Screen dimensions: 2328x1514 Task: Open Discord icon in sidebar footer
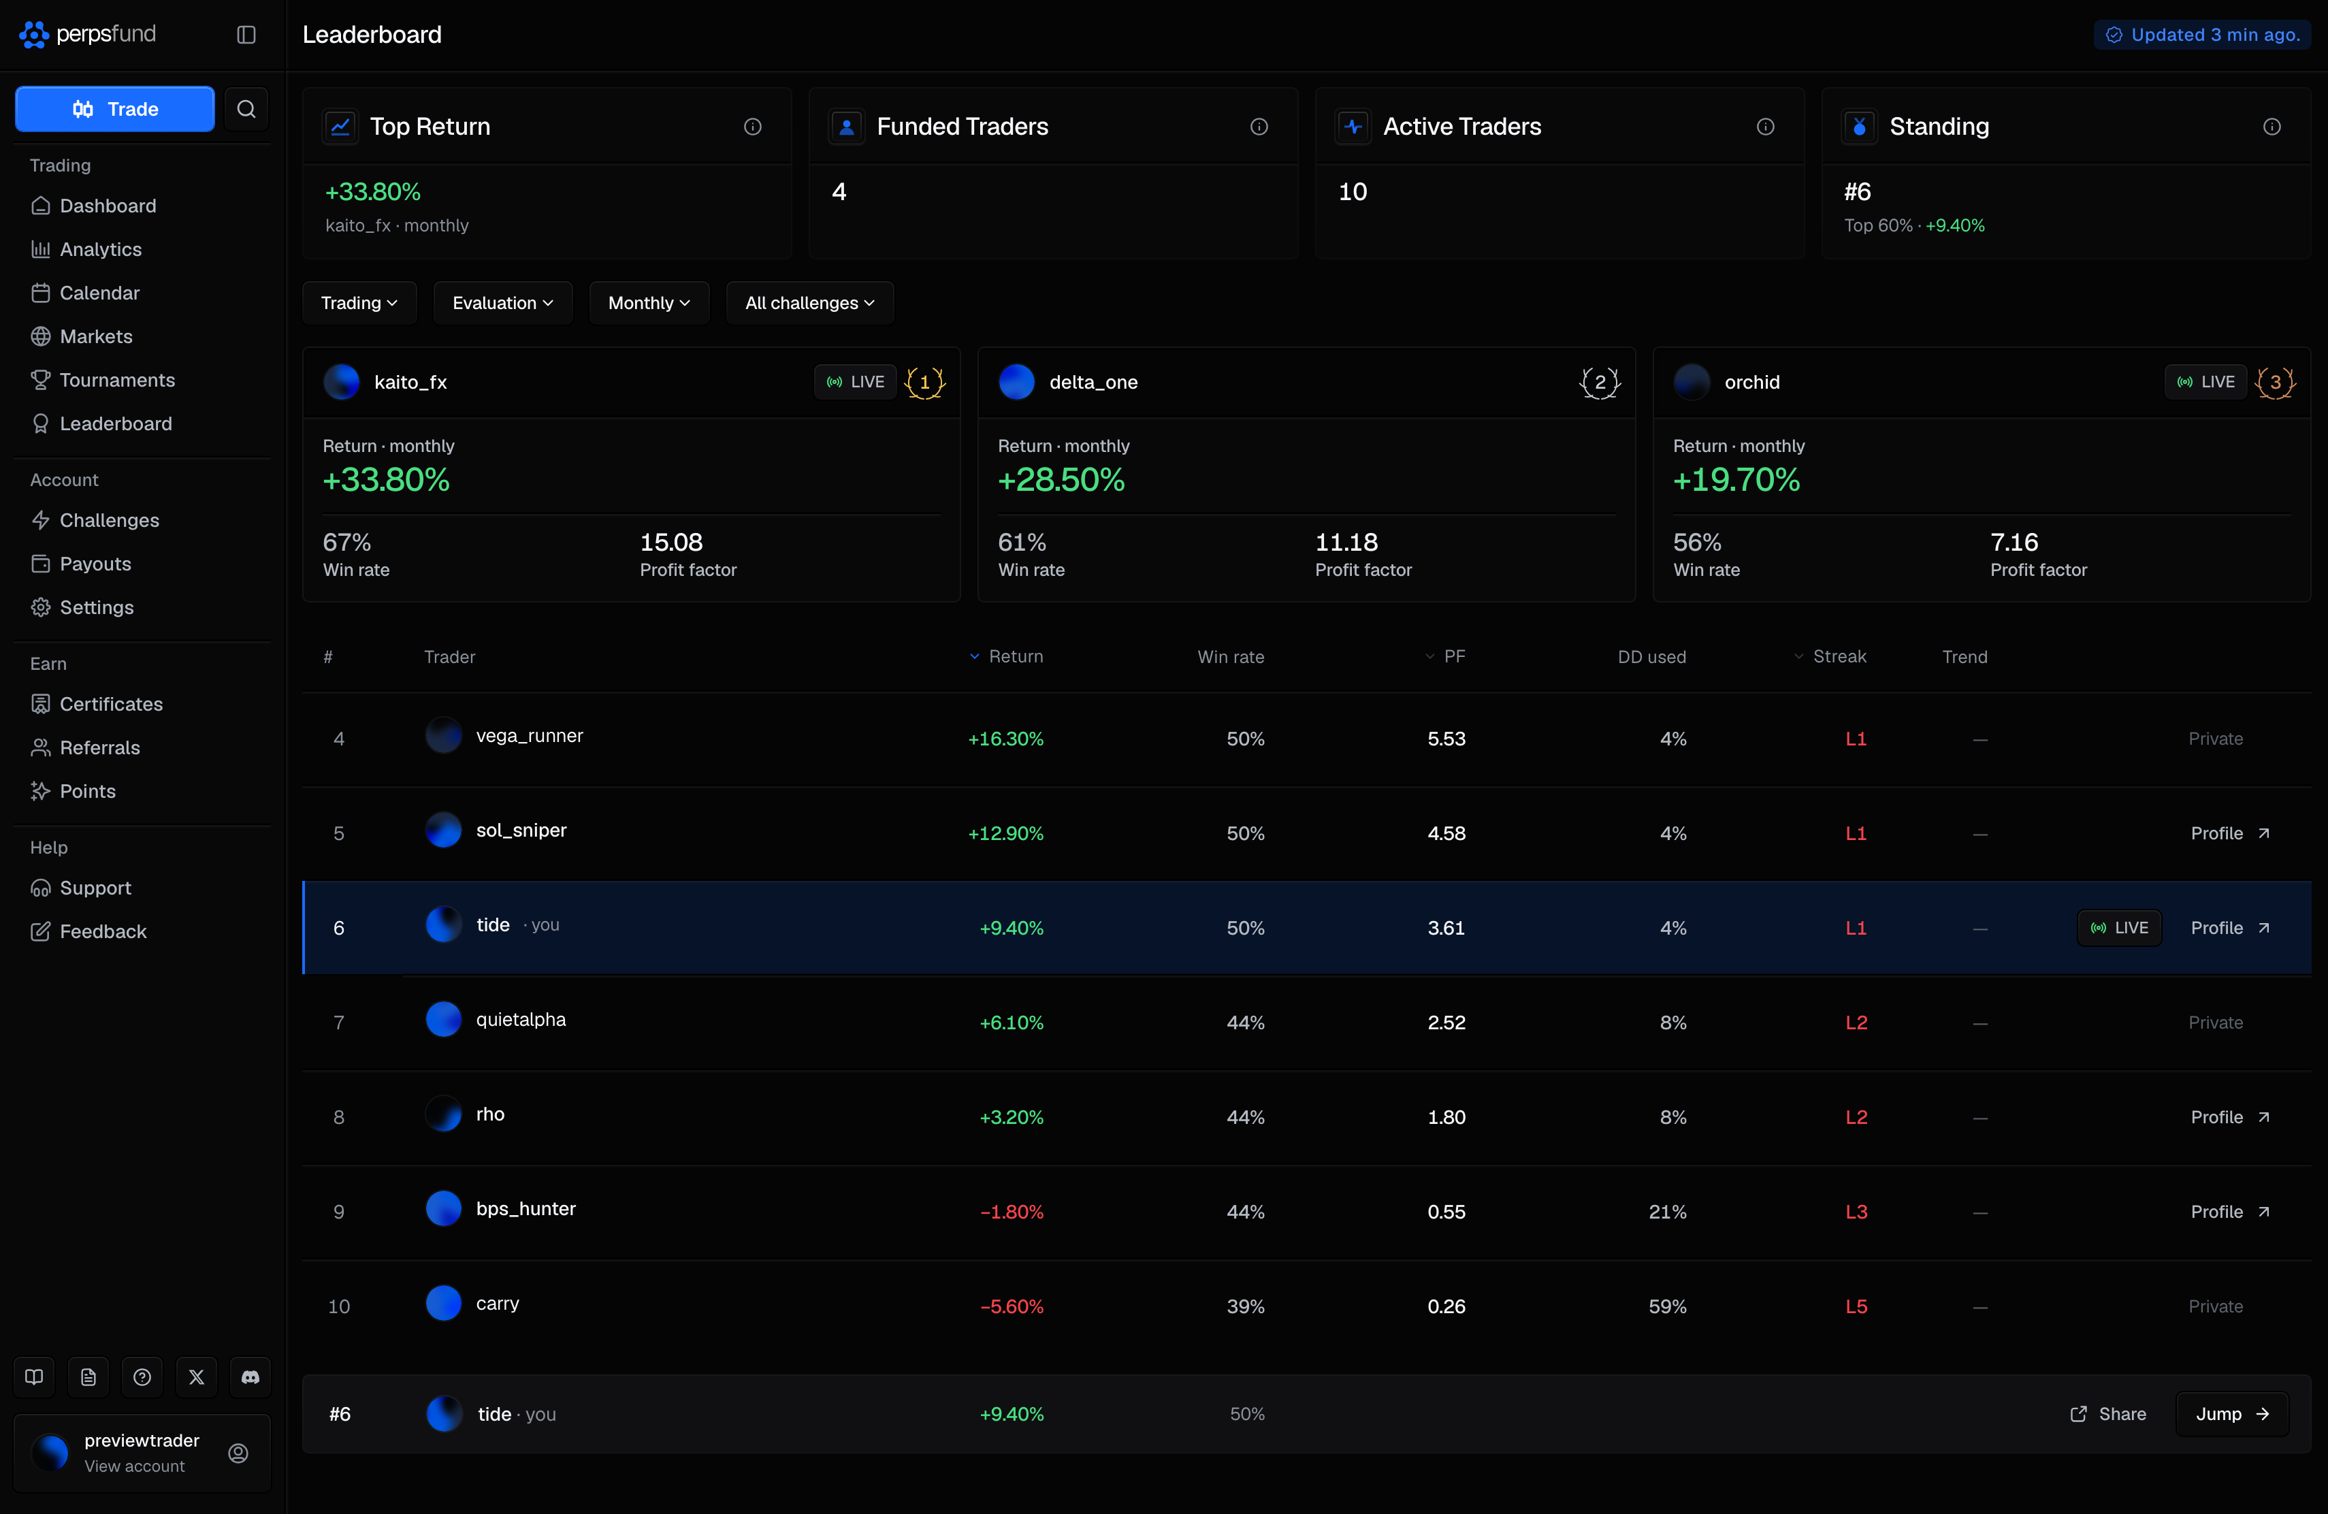[x=250, y=1377]
